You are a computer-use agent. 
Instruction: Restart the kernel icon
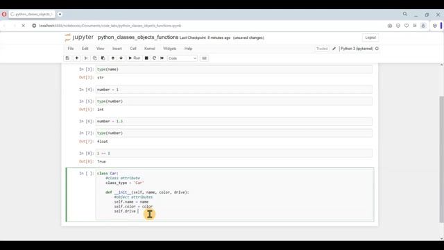coord(154,58)
